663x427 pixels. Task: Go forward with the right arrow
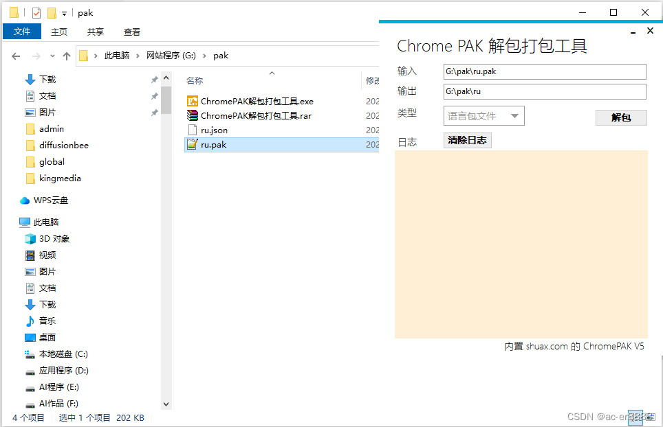(36, 56)
